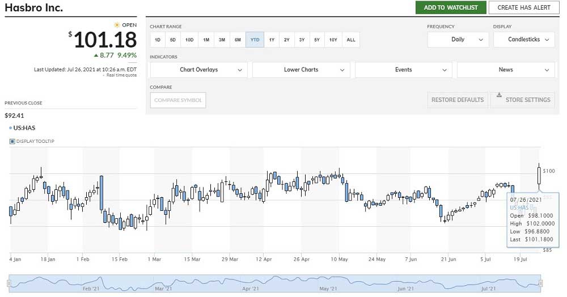Expand the Chart Overlays dropdown
The height and width of the screenshot is (297, 567).
[x=199, y=70]
